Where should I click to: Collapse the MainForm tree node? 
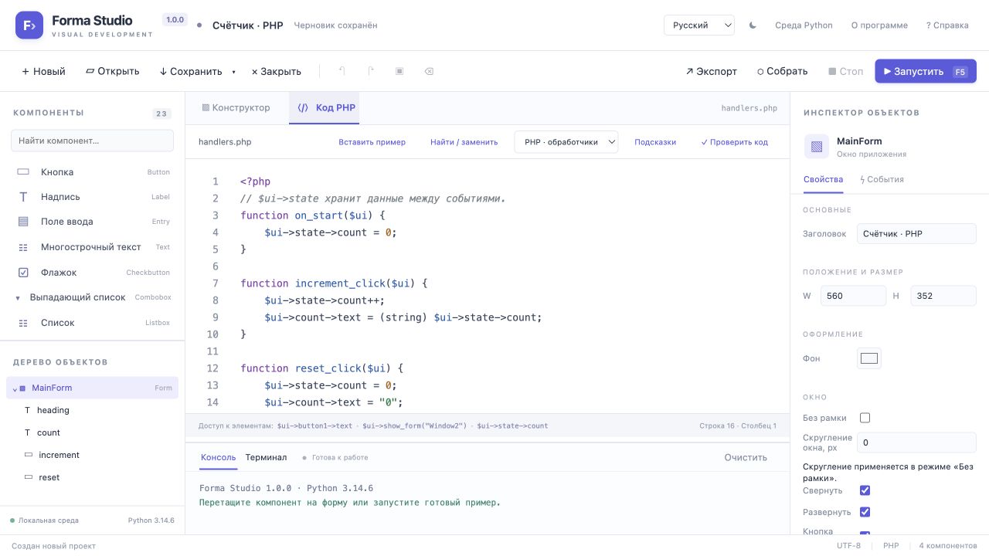pos(15,388)
